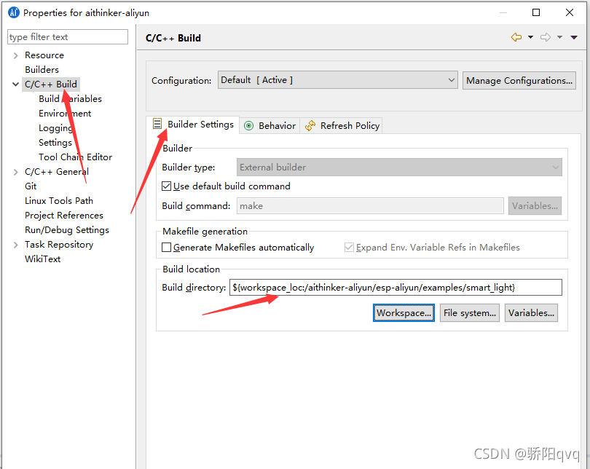
Task: Select C/C++ Build tree item
Action: (51, 84)
